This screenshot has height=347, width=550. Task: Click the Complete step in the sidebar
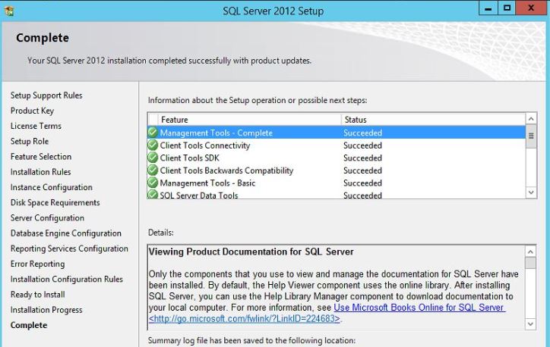(29, 325)
